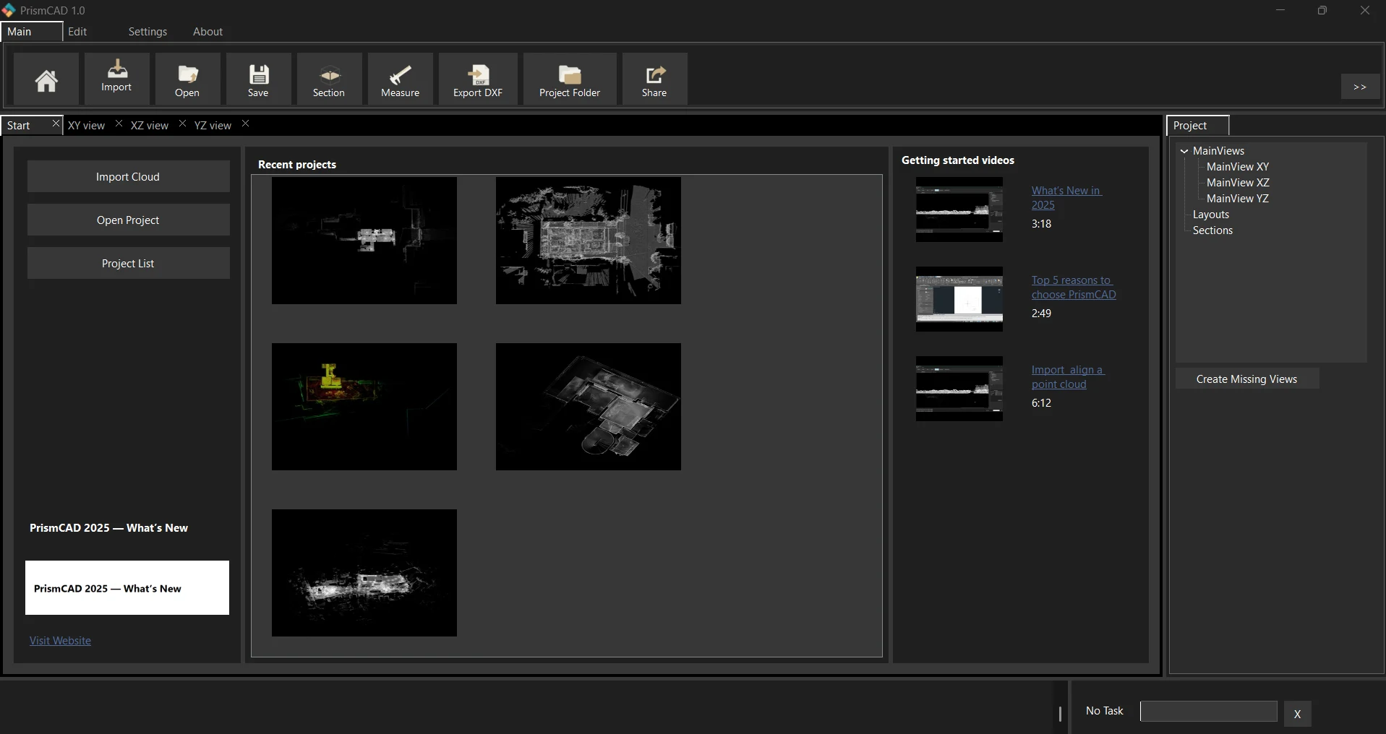The width and height of the screenshot is (1386, 734).
Task: Select the Measure tool
Action: click(400, 79)
